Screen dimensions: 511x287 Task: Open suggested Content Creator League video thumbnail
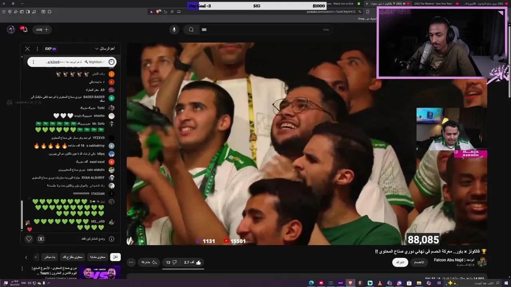coord(99,273)
